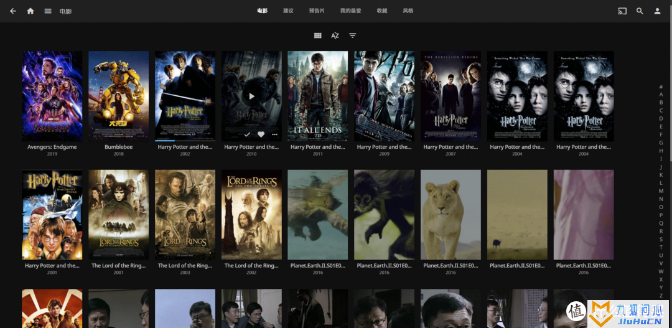Jump to letter L in index

pos(661,183)
